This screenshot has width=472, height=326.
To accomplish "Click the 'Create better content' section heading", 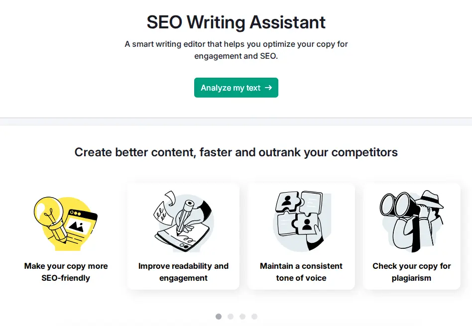I will pos(236,152).
